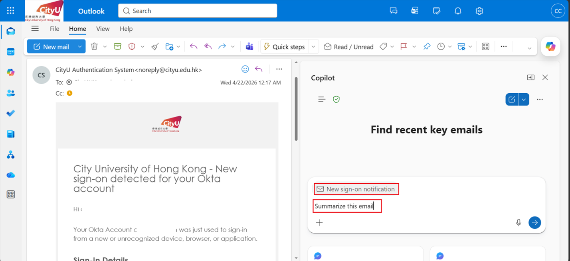
Task: Click the Sweep broom icon
Action: tap(155, 47)
